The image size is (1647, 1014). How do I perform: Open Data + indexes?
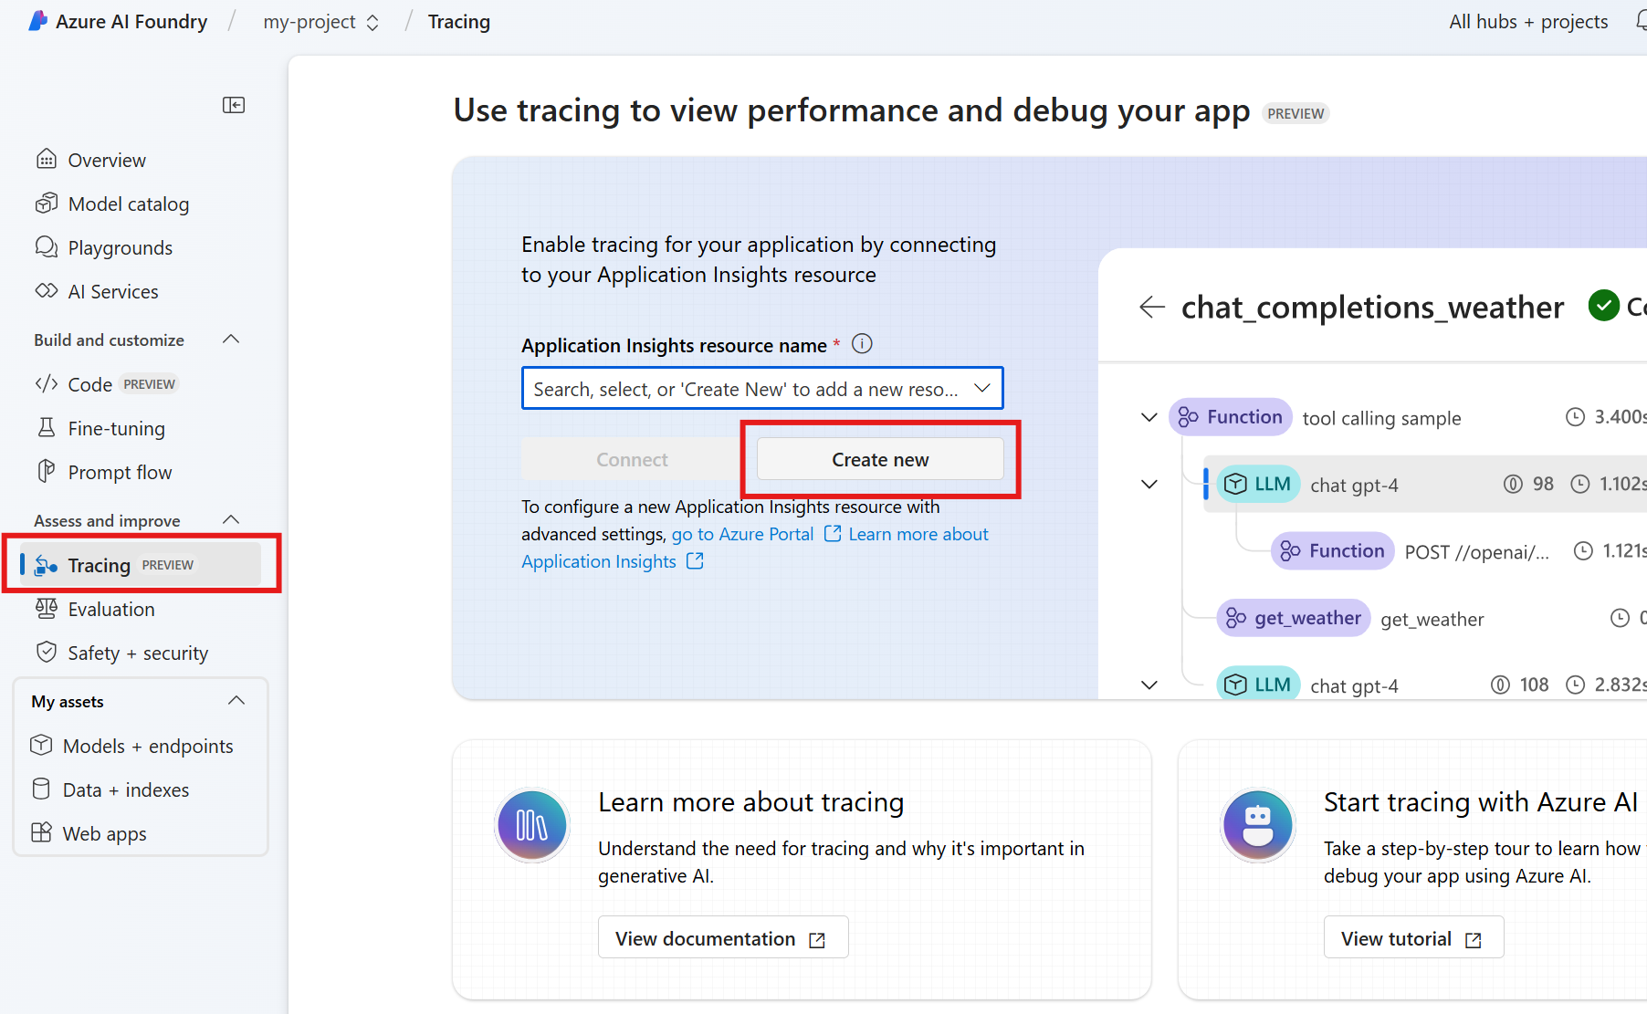pos(126,789)
